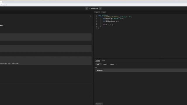This screenshot has height=105, width=187.
Task: Click the browser address bar
Action: point(93,5)
